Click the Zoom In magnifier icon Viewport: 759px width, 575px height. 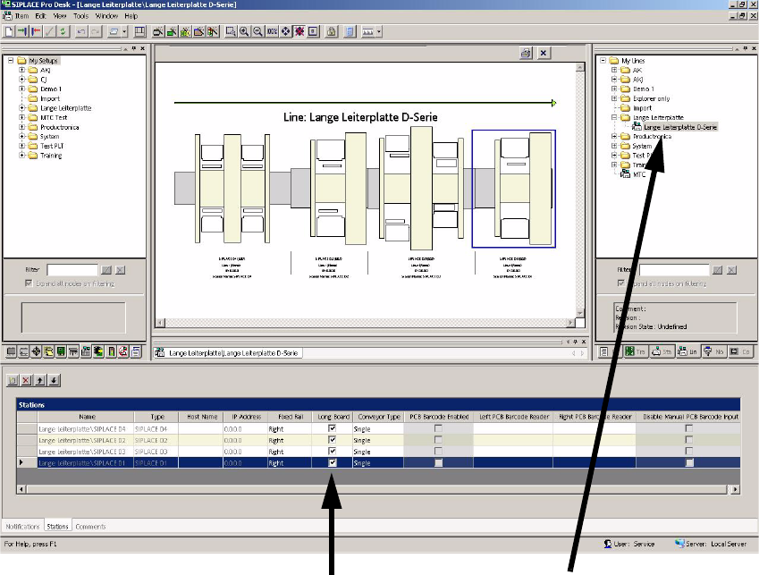pyautogui.click(x=244, y=32)
